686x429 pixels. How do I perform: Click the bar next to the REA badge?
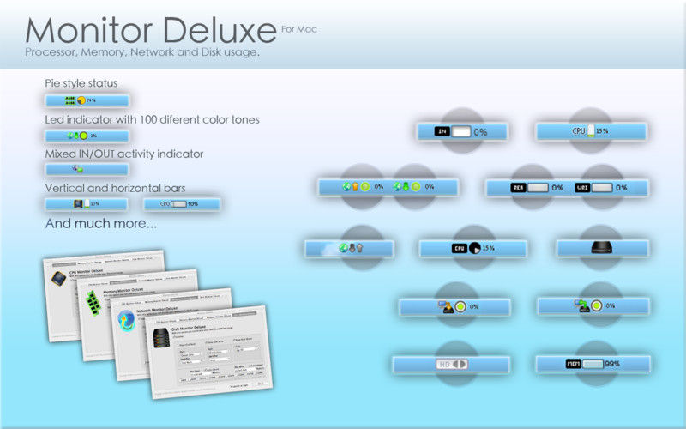point(538,187)
